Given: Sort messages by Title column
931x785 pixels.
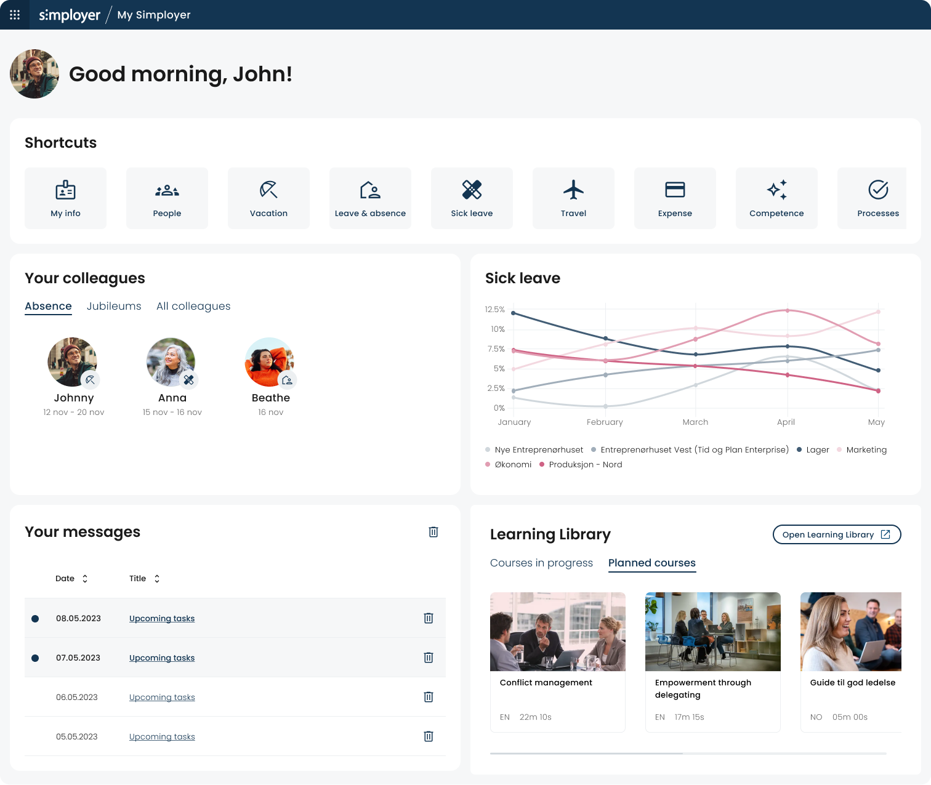Looking at the screenshot, I should click(144, 579).
